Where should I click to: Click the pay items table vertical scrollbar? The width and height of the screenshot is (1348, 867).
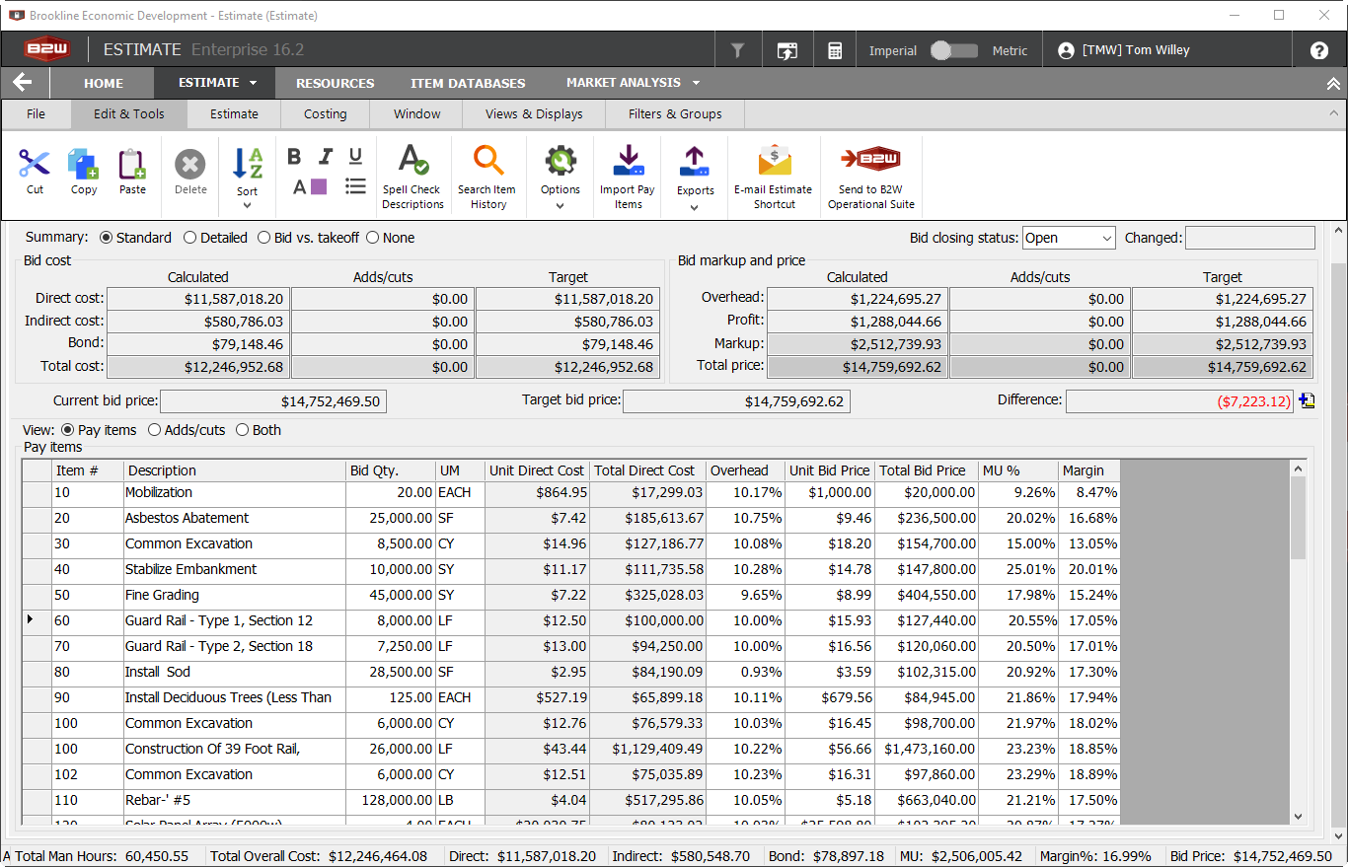click(x=1298, y=643)
